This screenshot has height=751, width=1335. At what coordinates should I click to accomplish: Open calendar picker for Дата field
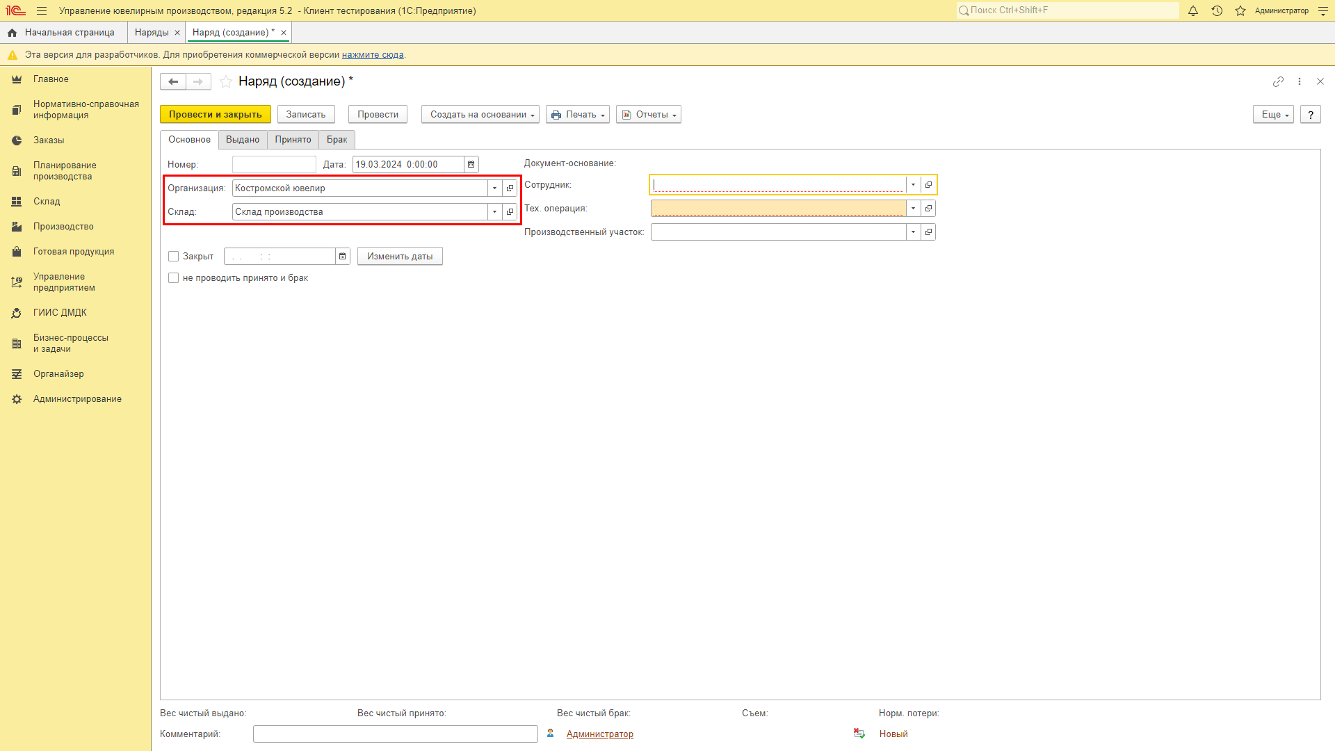(x=471, y=165)
